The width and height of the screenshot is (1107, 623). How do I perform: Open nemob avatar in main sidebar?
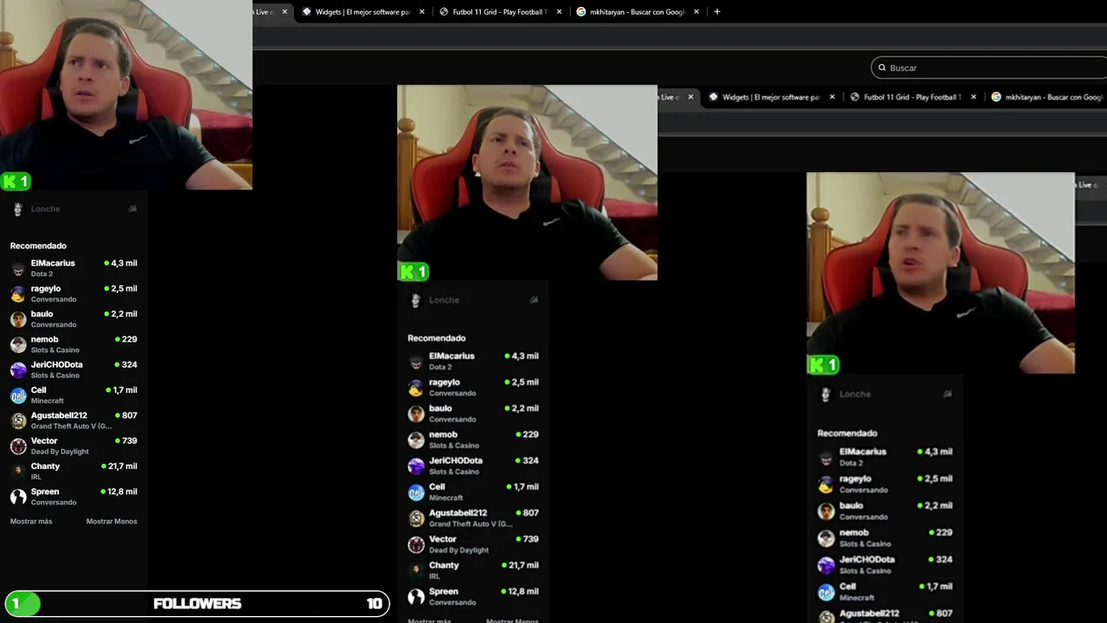point(18,344)
